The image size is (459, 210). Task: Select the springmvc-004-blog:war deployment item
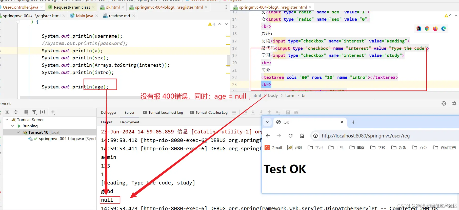point(63,138)
